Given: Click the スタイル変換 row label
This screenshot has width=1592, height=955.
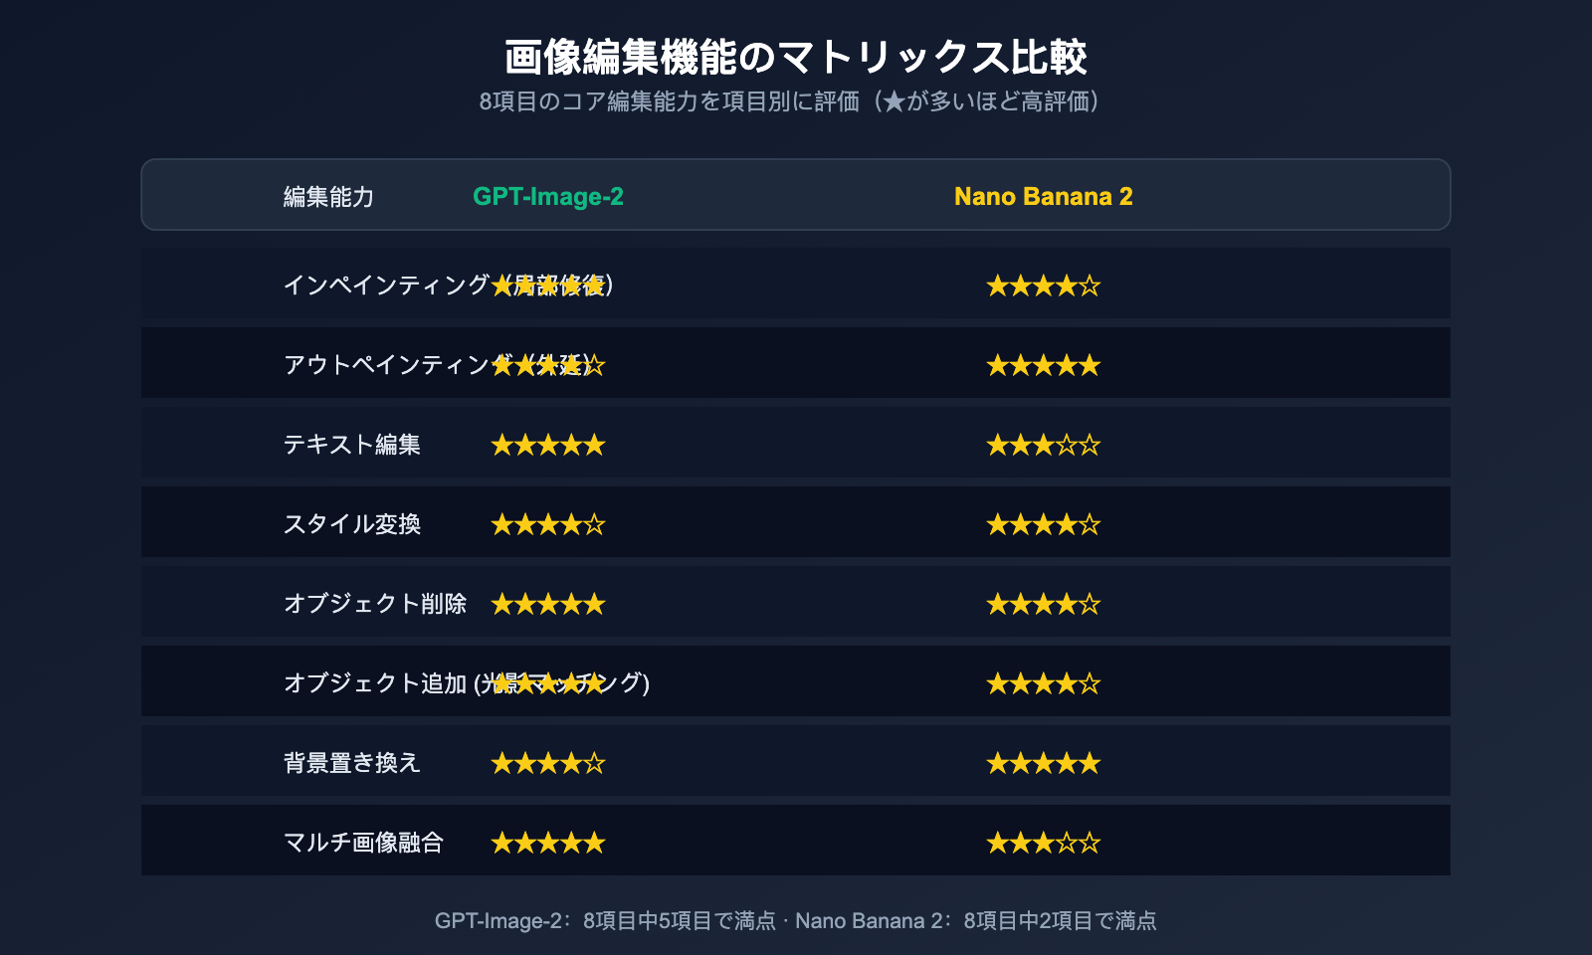Looking at the screenshot, I should (352, 524).
